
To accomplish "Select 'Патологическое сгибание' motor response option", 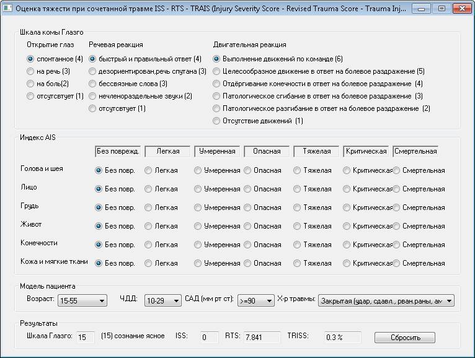I will point(217,96).
